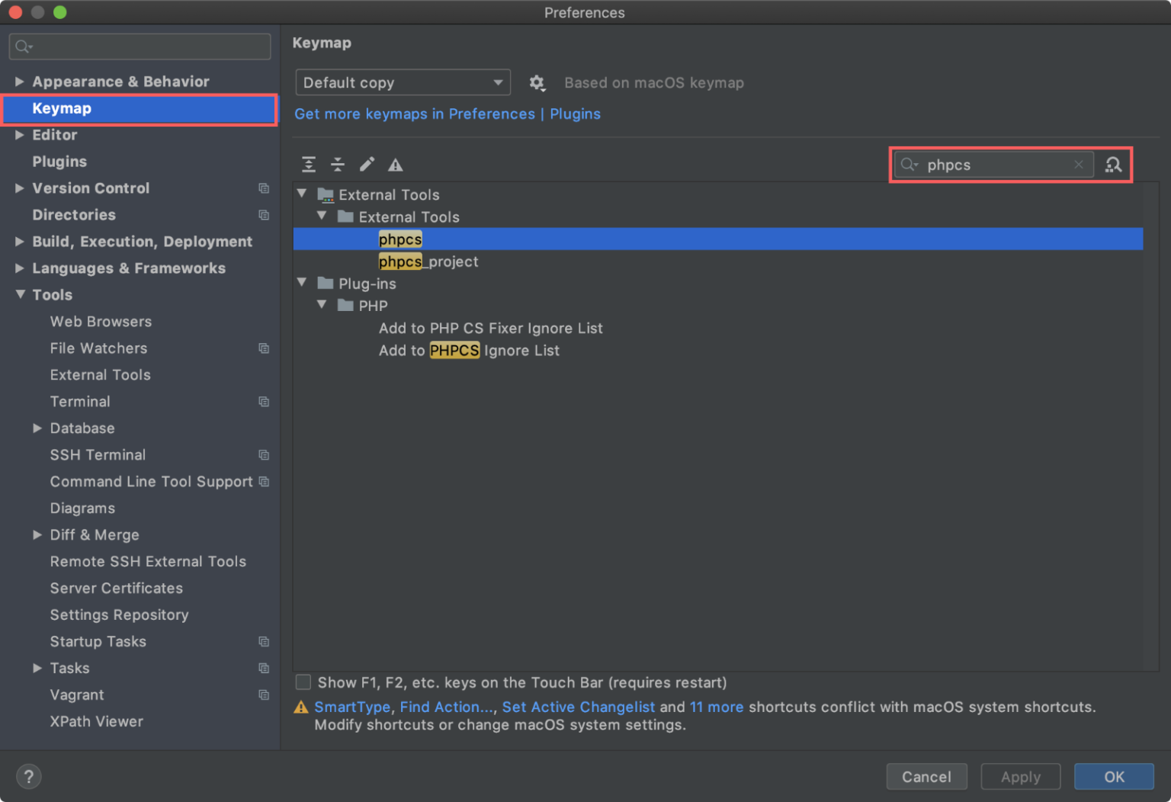Collapse all items in the keymap tree
The image size is (1171, 802).
click(338, 164)
